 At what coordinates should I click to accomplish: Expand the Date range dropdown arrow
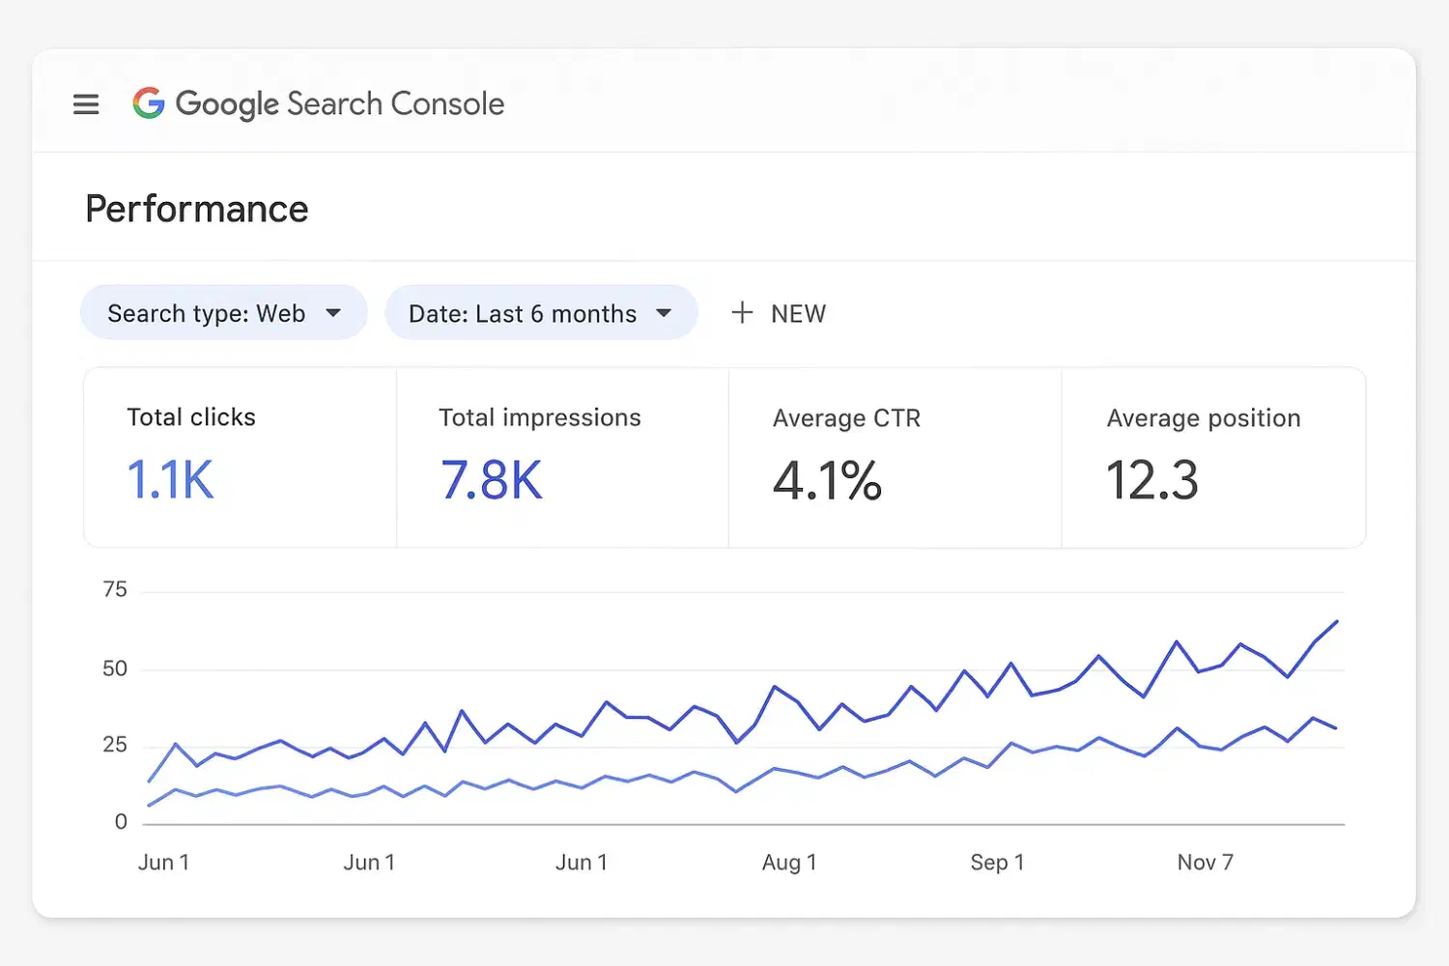(664, 313)
